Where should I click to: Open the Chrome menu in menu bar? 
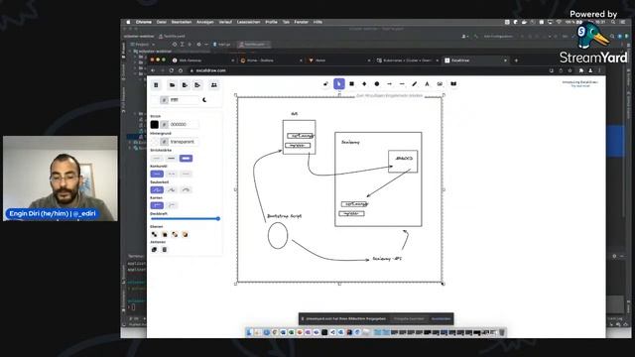click(143, 22)
